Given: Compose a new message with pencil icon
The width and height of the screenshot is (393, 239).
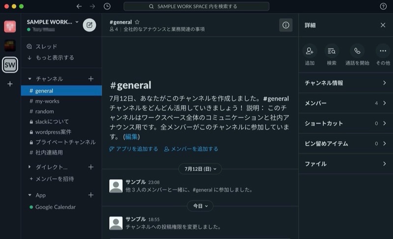Looking at the screenshot, I should point(89,25).
